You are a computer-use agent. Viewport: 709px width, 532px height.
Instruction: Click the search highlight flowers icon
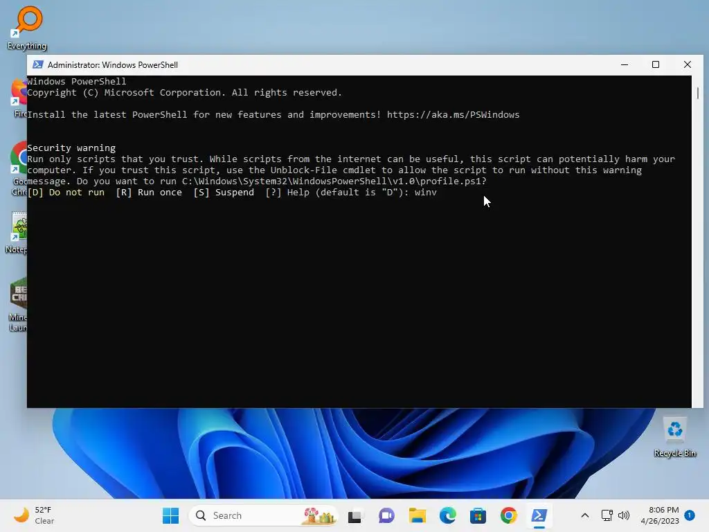pyautogui.click(x=318, y=515)
